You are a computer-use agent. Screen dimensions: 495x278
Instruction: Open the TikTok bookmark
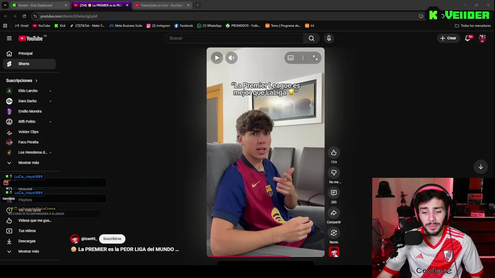87,26
